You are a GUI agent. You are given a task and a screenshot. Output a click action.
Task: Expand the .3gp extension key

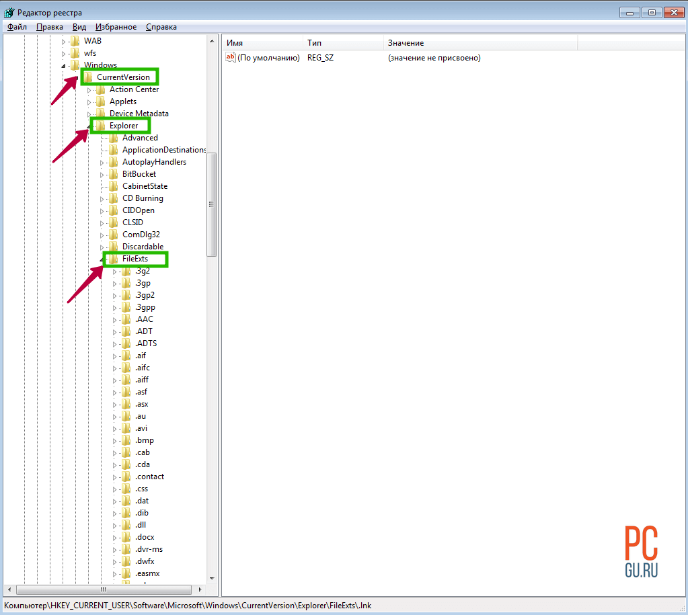[x=115, y=284]
